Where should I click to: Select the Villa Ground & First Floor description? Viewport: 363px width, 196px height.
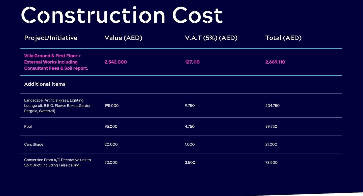(56, 62)
